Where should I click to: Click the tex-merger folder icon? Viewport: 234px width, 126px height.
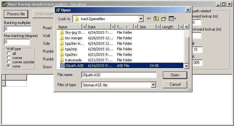point(62,38)
